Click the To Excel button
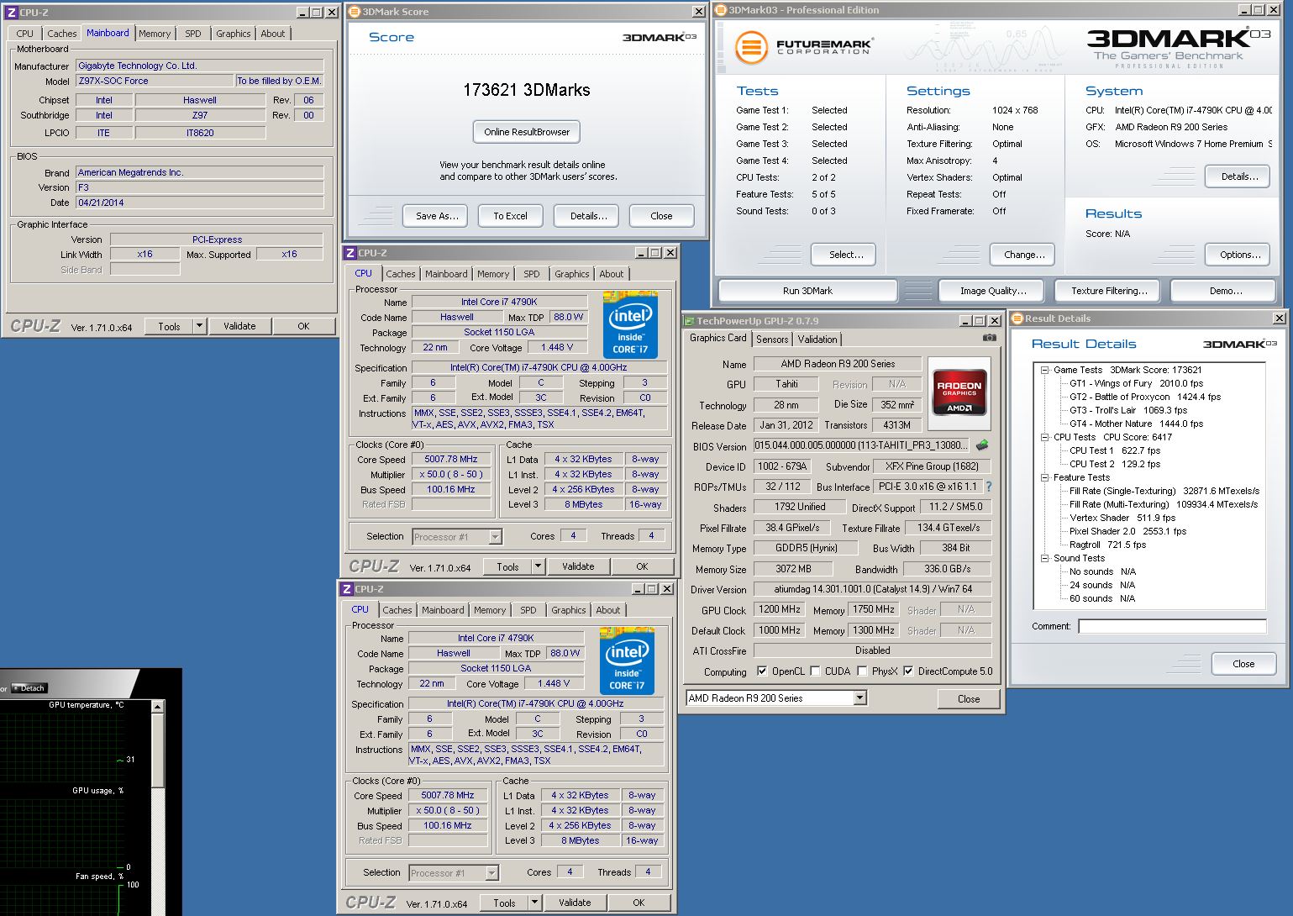 pyautogui.click(x=510, y=216)
